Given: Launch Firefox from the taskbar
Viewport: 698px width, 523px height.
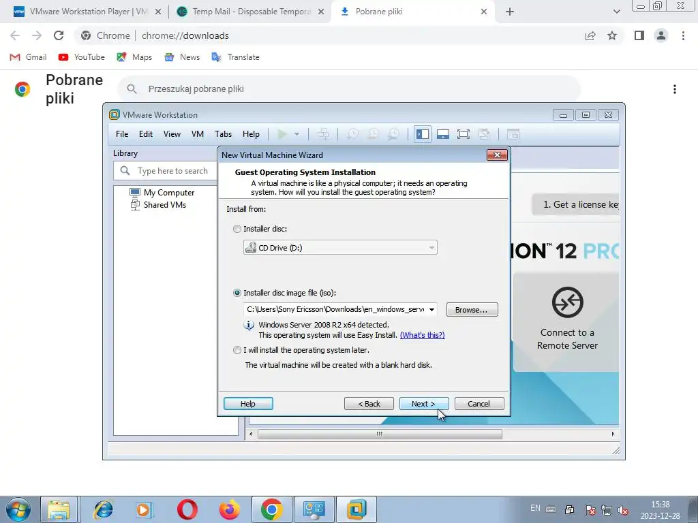Looking at the screenshot, I should (x=229, y=509).
